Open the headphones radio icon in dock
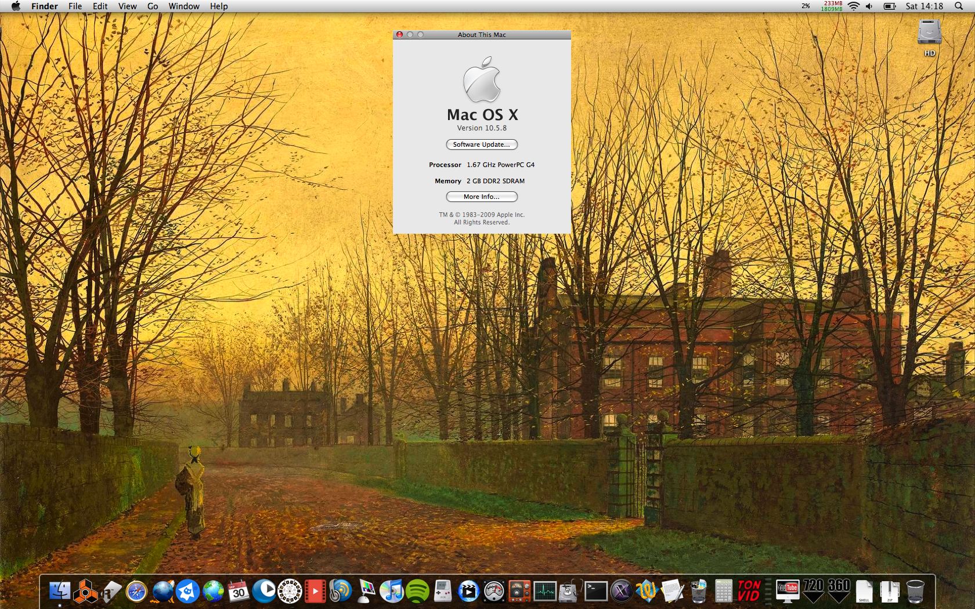Image resolution: width=975 pixels, height=609 pixels. coord(341,591)
